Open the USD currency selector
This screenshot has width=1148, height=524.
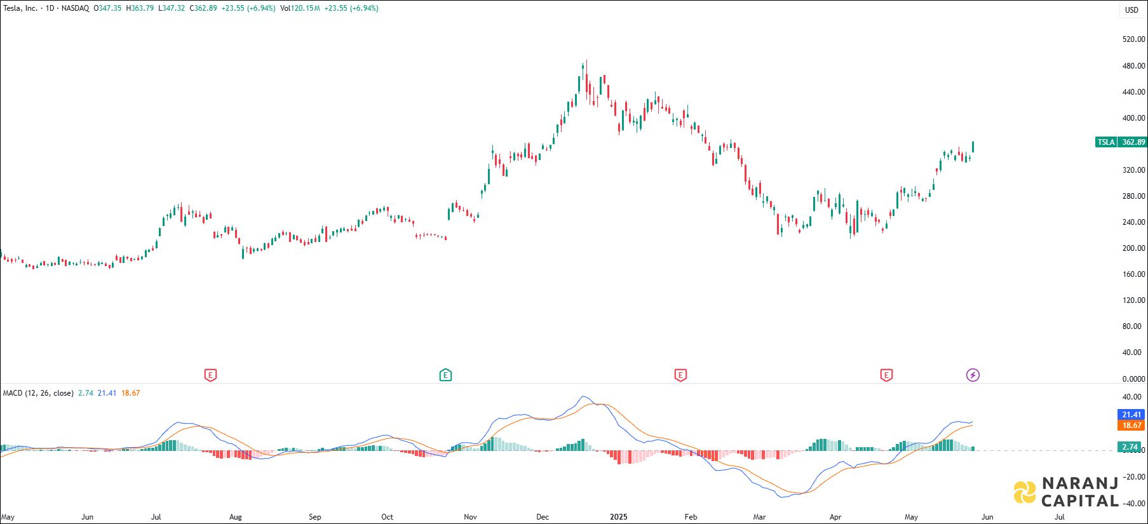point(1132,10)
